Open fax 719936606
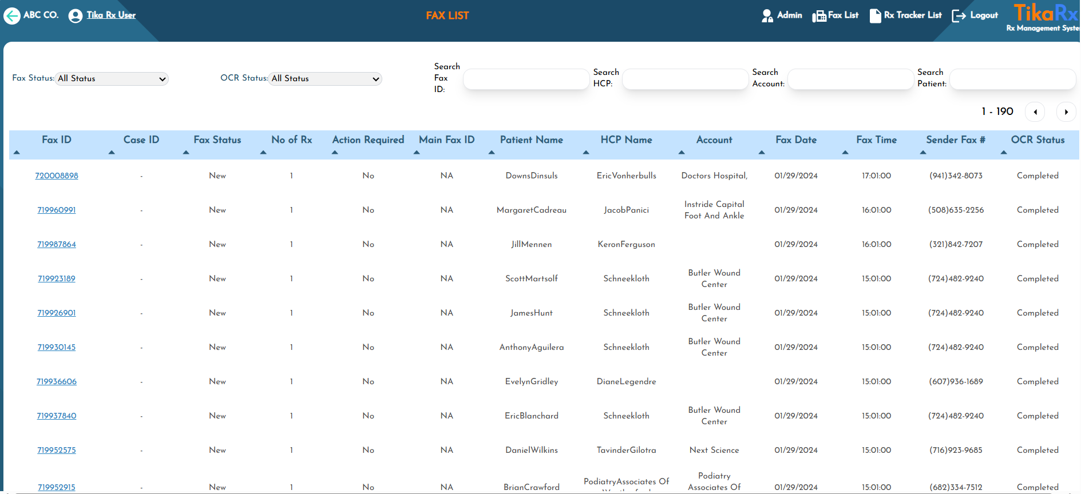This screenshot has width=1081, height=494. (57, 381)
